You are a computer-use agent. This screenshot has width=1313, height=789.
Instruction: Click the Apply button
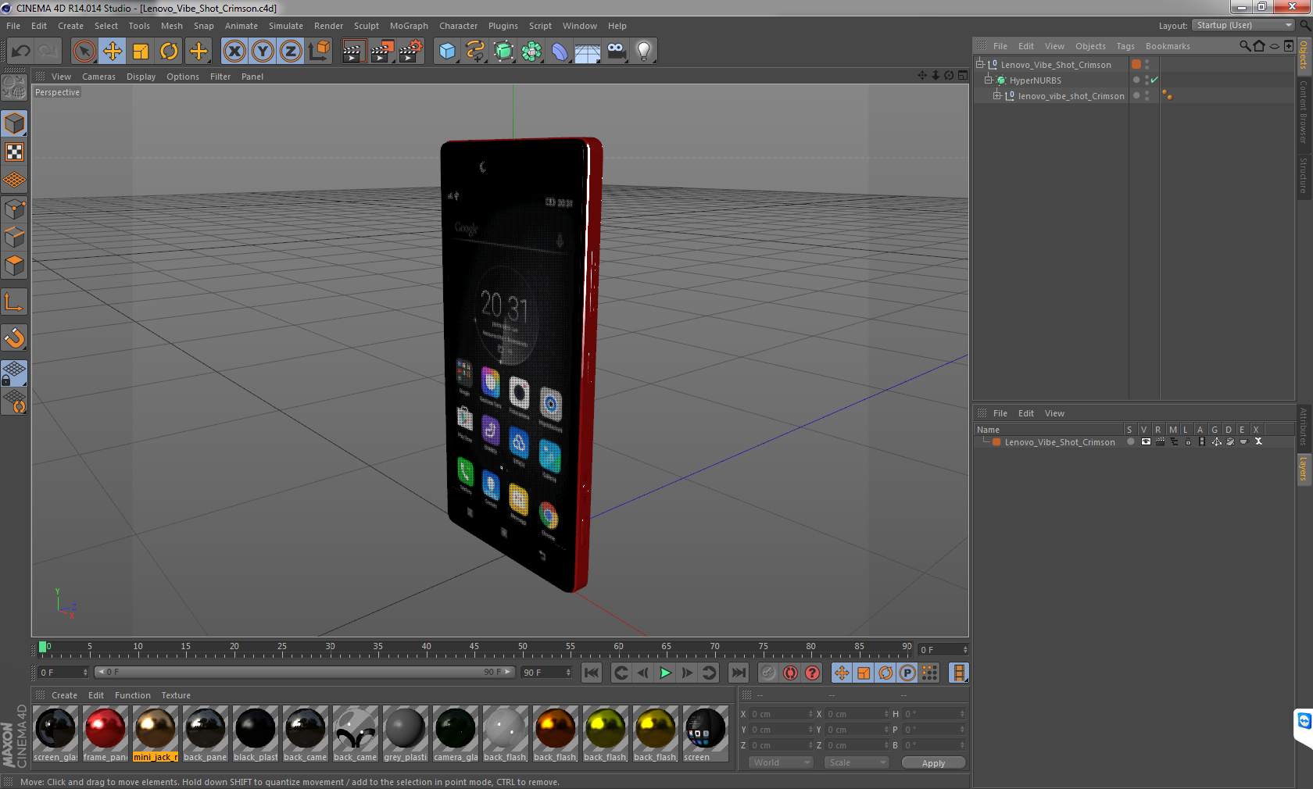click(933, 762)
